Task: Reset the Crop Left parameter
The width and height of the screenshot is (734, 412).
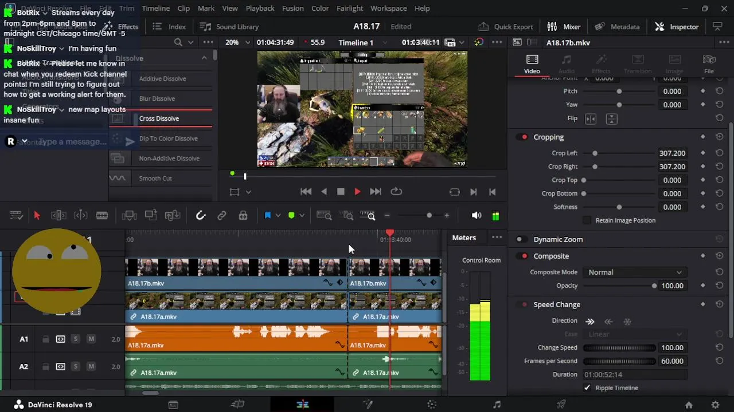Action: (719, 153)
